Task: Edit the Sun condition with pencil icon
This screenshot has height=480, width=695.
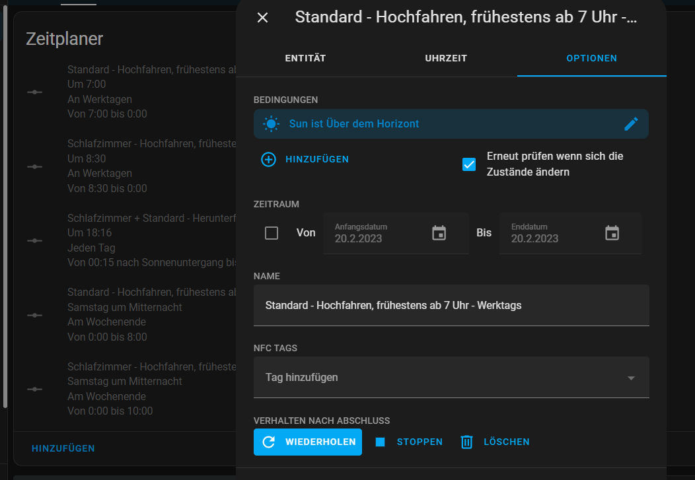Action: pyautogui.click(x=632, y=123)
